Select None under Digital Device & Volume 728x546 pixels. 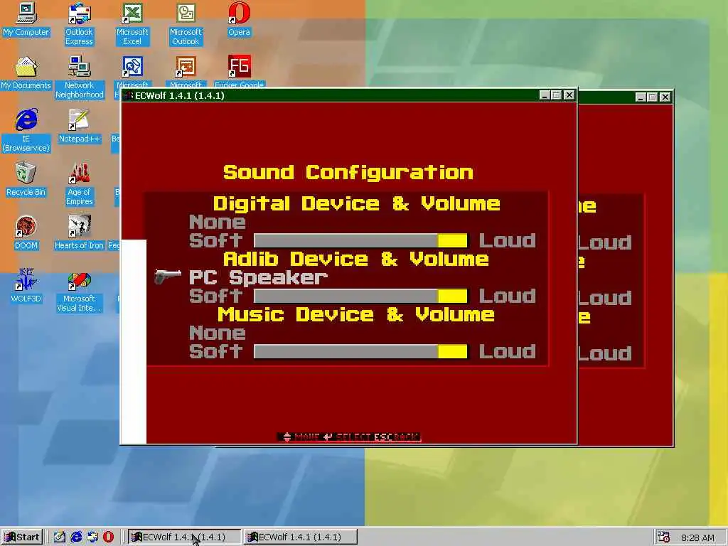[218, 222]
